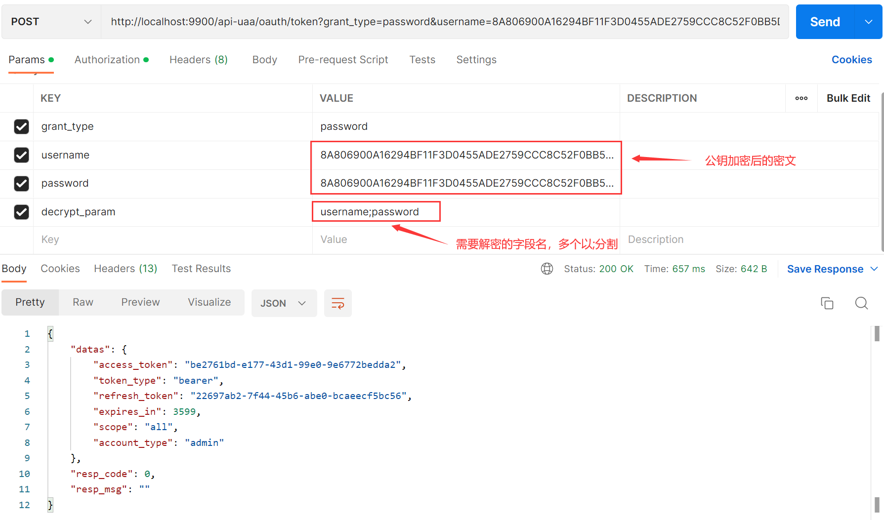Click the password key cell
Viewport: 884px width, 520px height.
point(173,183)
